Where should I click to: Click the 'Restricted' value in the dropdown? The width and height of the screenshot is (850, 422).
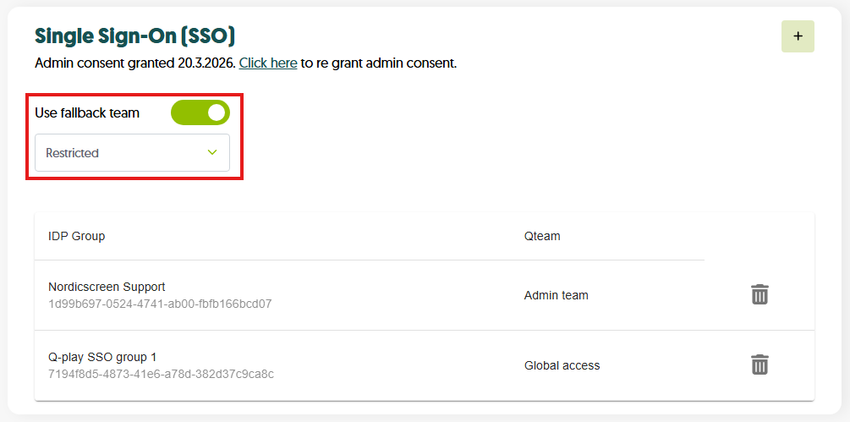click(x=73, y=153)
